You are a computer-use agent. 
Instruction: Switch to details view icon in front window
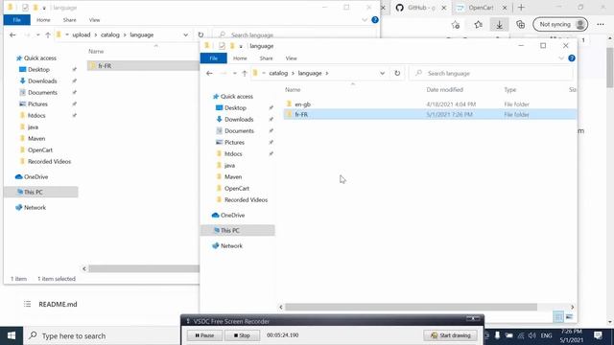[x=558, y=316]
